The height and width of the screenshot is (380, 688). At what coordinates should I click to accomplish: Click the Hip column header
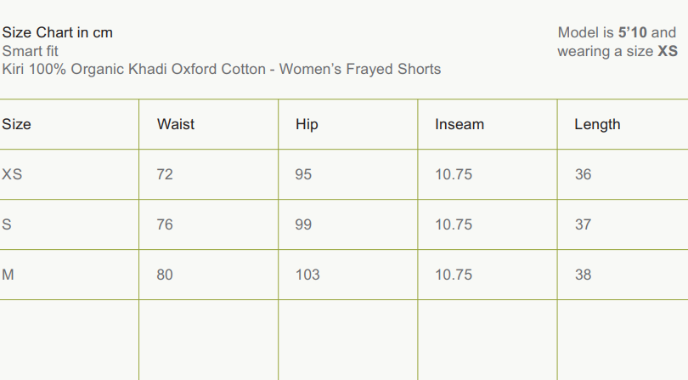click(x=307, y=124)
